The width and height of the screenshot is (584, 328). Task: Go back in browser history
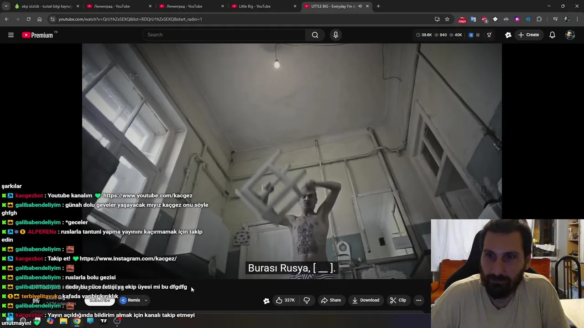[x=6, y=19]
